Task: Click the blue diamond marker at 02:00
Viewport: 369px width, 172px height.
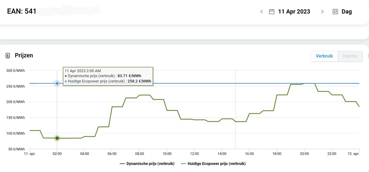Action: pos(57,83)
